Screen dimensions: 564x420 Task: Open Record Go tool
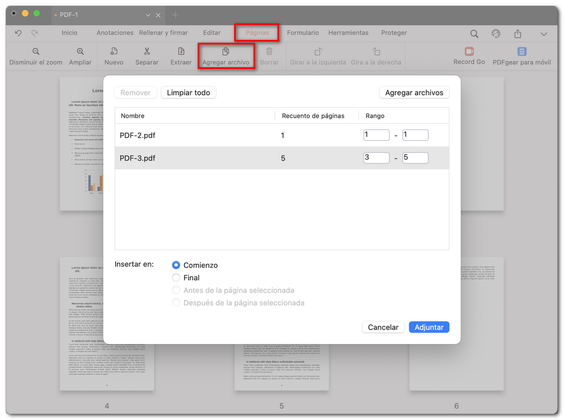click(469, 51)
